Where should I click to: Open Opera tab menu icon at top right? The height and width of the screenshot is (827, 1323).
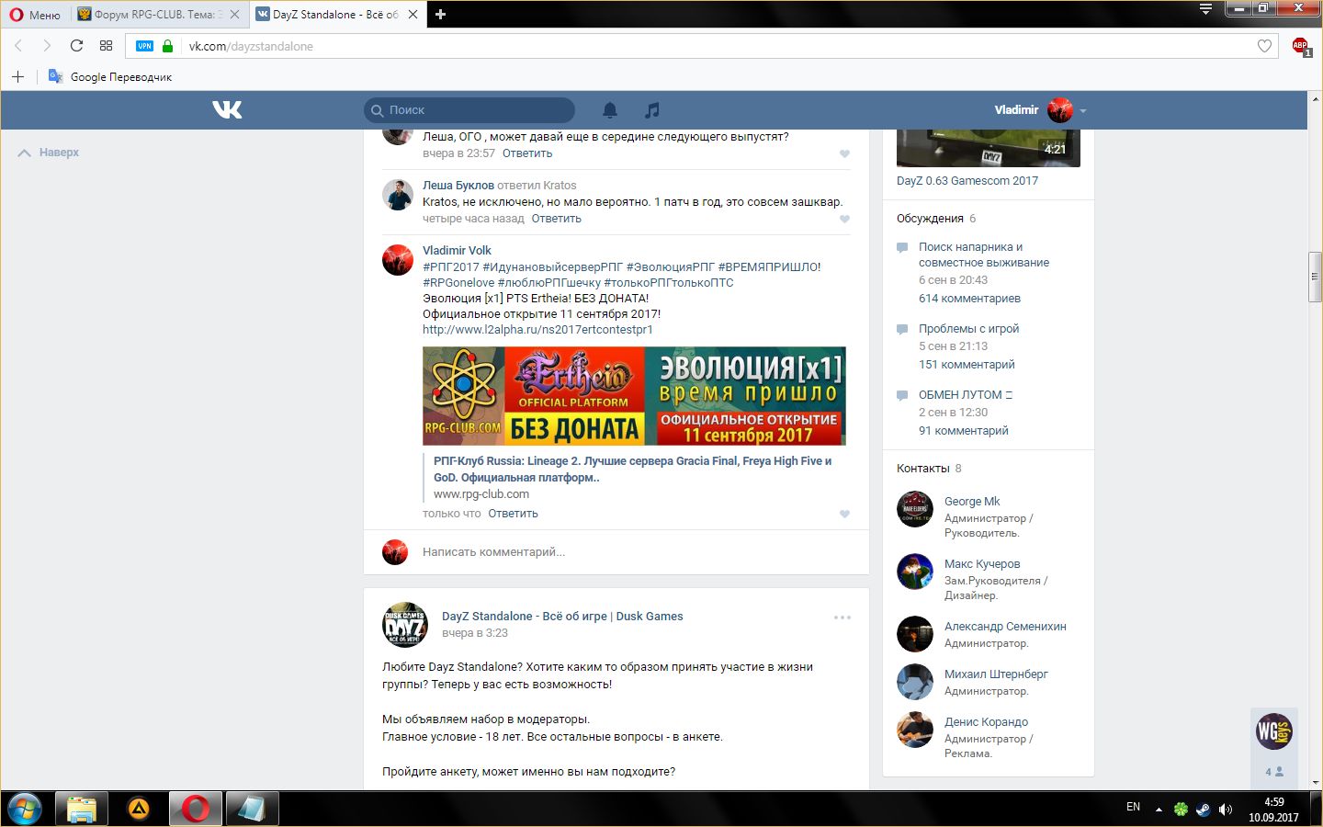tap(1205, 9)
